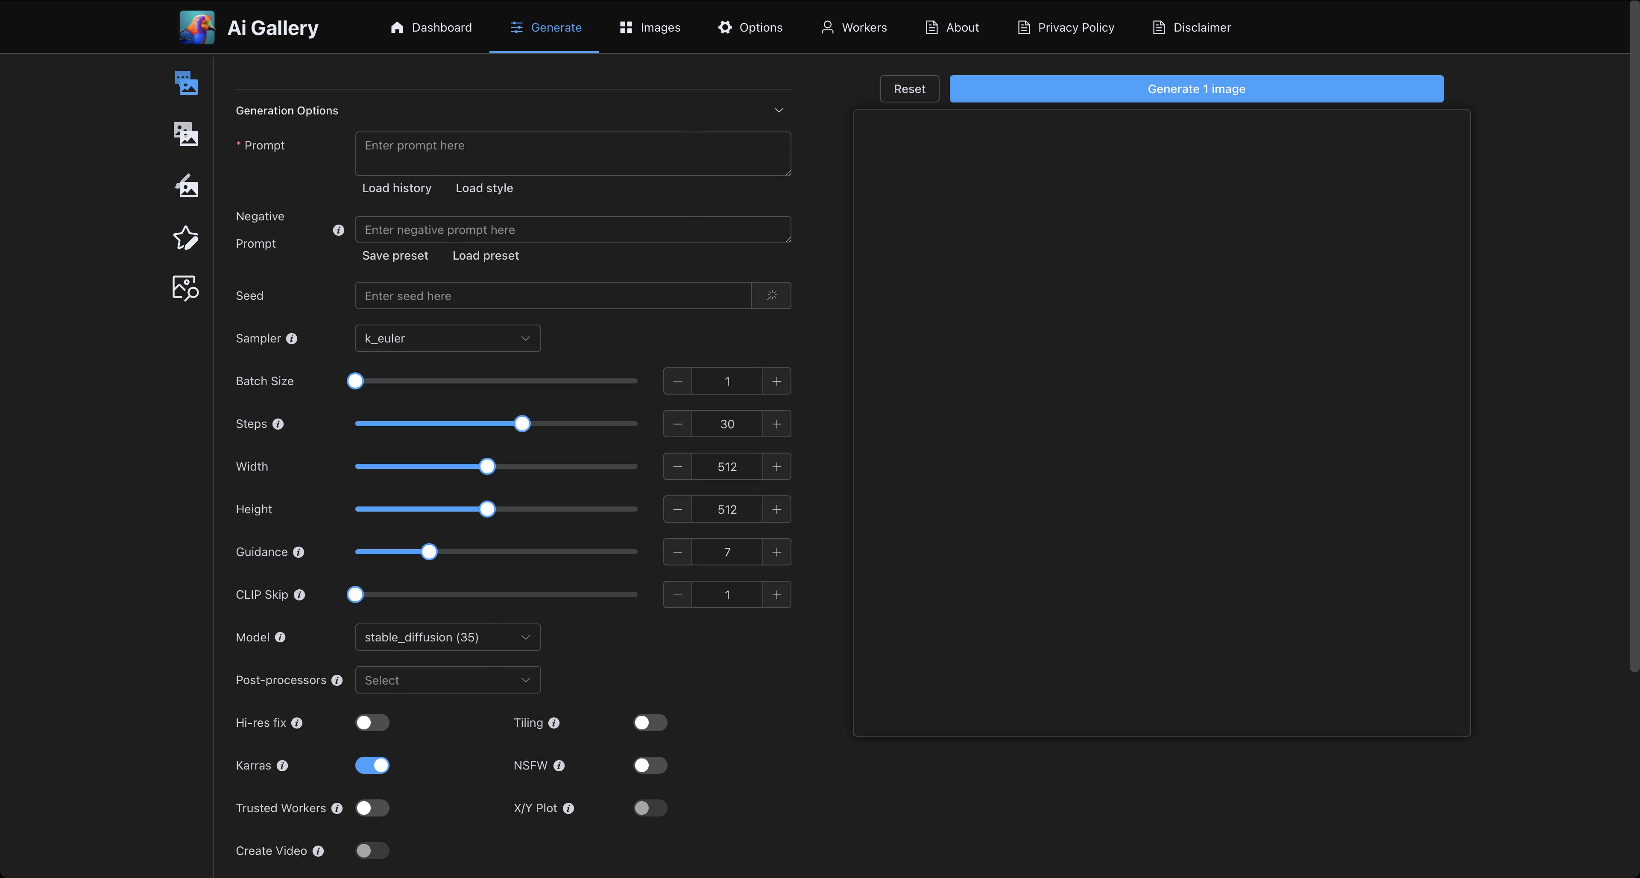Click the Generate 1 image button
This screenshot has height=878, width=1640.
point(1196,89)
